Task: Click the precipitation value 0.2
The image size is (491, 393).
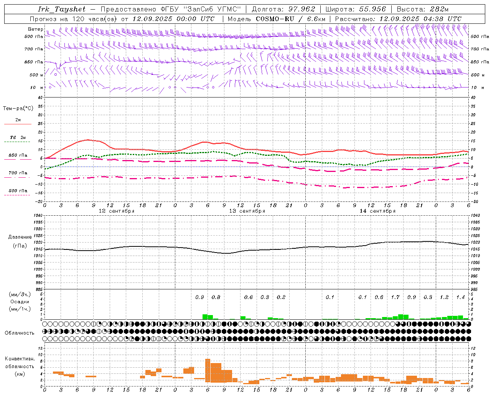Action: [281, 297]
